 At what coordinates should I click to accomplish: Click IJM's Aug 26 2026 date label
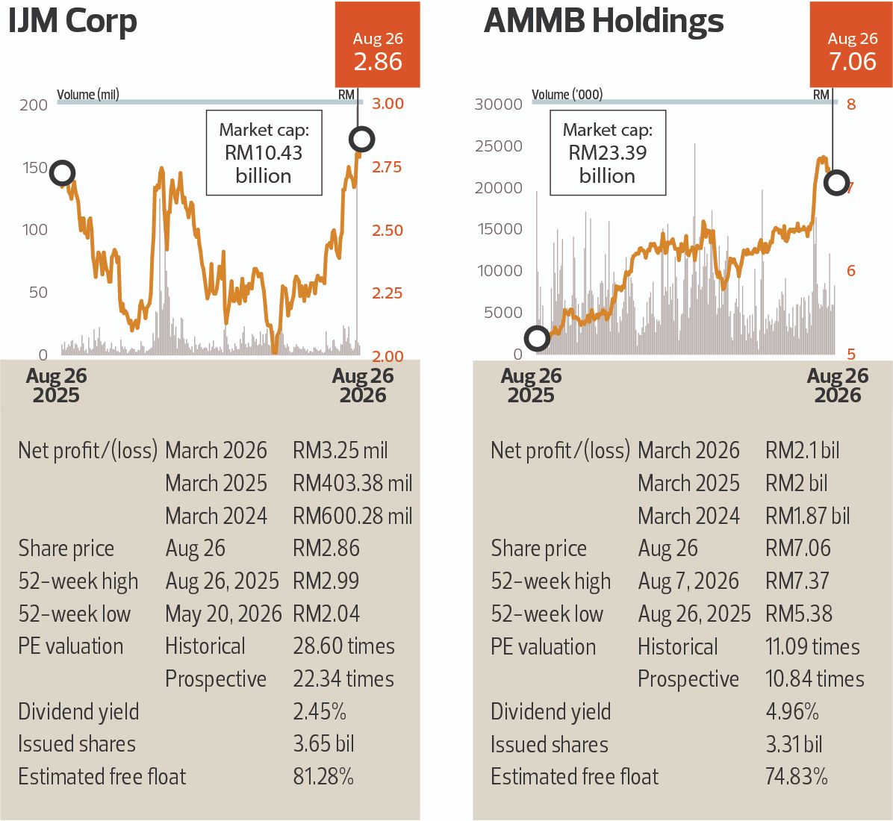(363, 385)
